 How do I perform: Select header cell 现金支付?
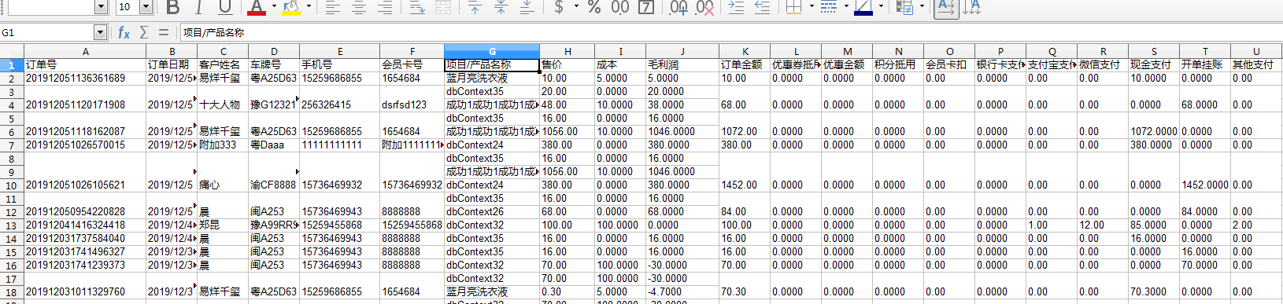click(1154, 65)
